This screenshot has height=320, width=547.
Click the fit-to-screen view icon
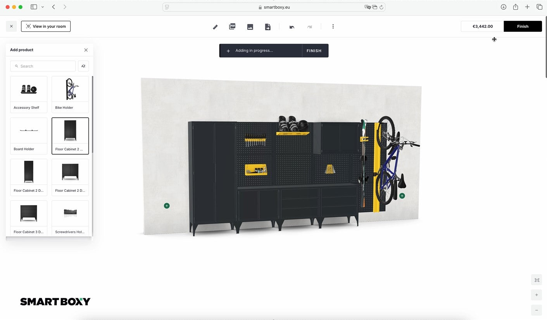click(536, 279)
